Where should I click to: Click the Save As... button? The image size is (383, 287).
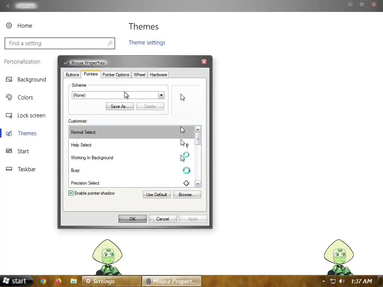point(120,107)
